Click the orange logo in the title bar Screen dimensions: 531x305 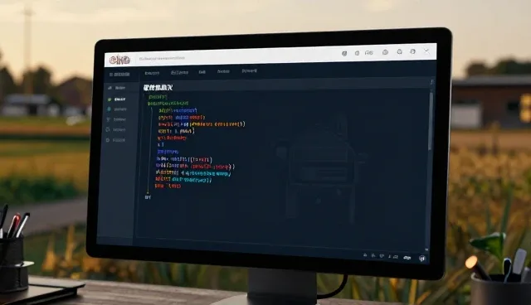tap(119, 61)
